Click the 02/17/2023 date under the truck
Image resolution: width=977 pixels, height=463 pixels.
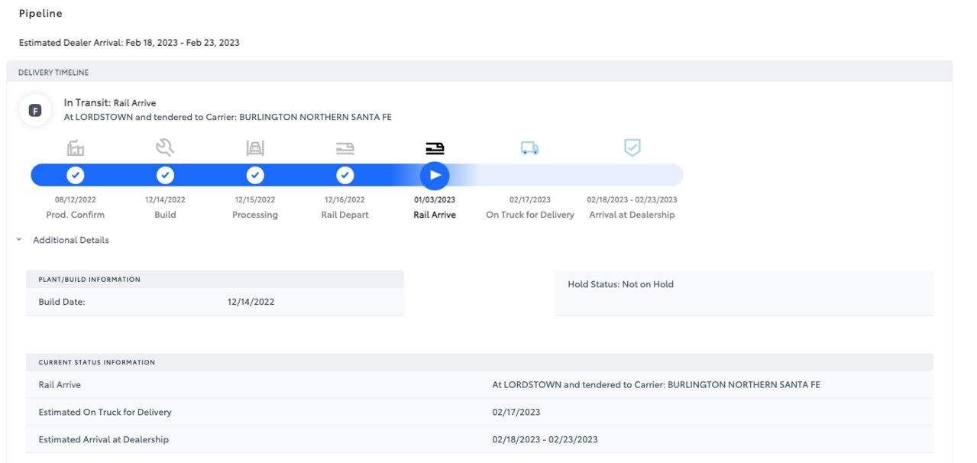(530, 200)
